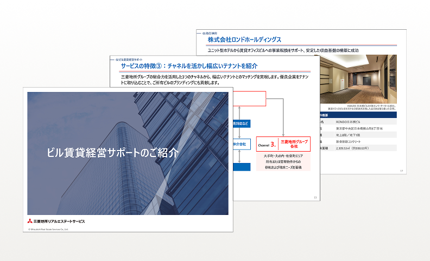Click the 大手町・丸の内・有楽町エリア description text

coord(283,155)
